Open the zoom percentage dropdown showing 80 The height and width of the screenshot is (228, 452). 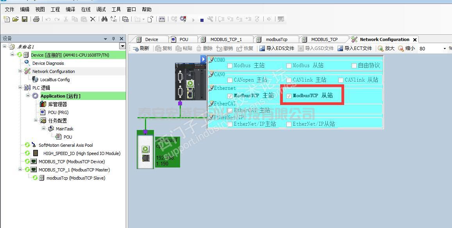point(444,49)
